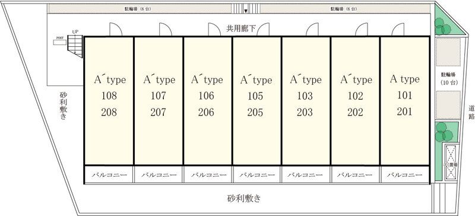Image resolution: width=475 pixels, height=216 pixels.
Task: Click the A´ type label above 107
Action: coord(159,80)
